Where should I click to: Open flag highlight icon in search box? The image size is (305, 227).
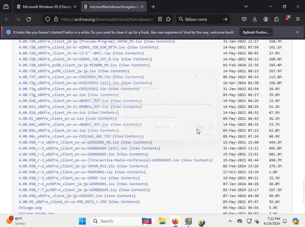coord(147,221)
